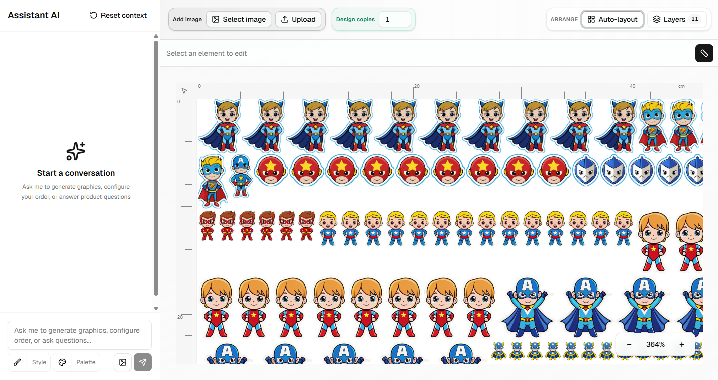Click the Reset context button
The image size is (718, 380).
click(x=119, y=15)
